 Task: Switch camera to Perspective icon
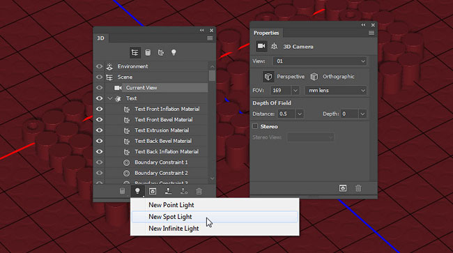(268, 77)
